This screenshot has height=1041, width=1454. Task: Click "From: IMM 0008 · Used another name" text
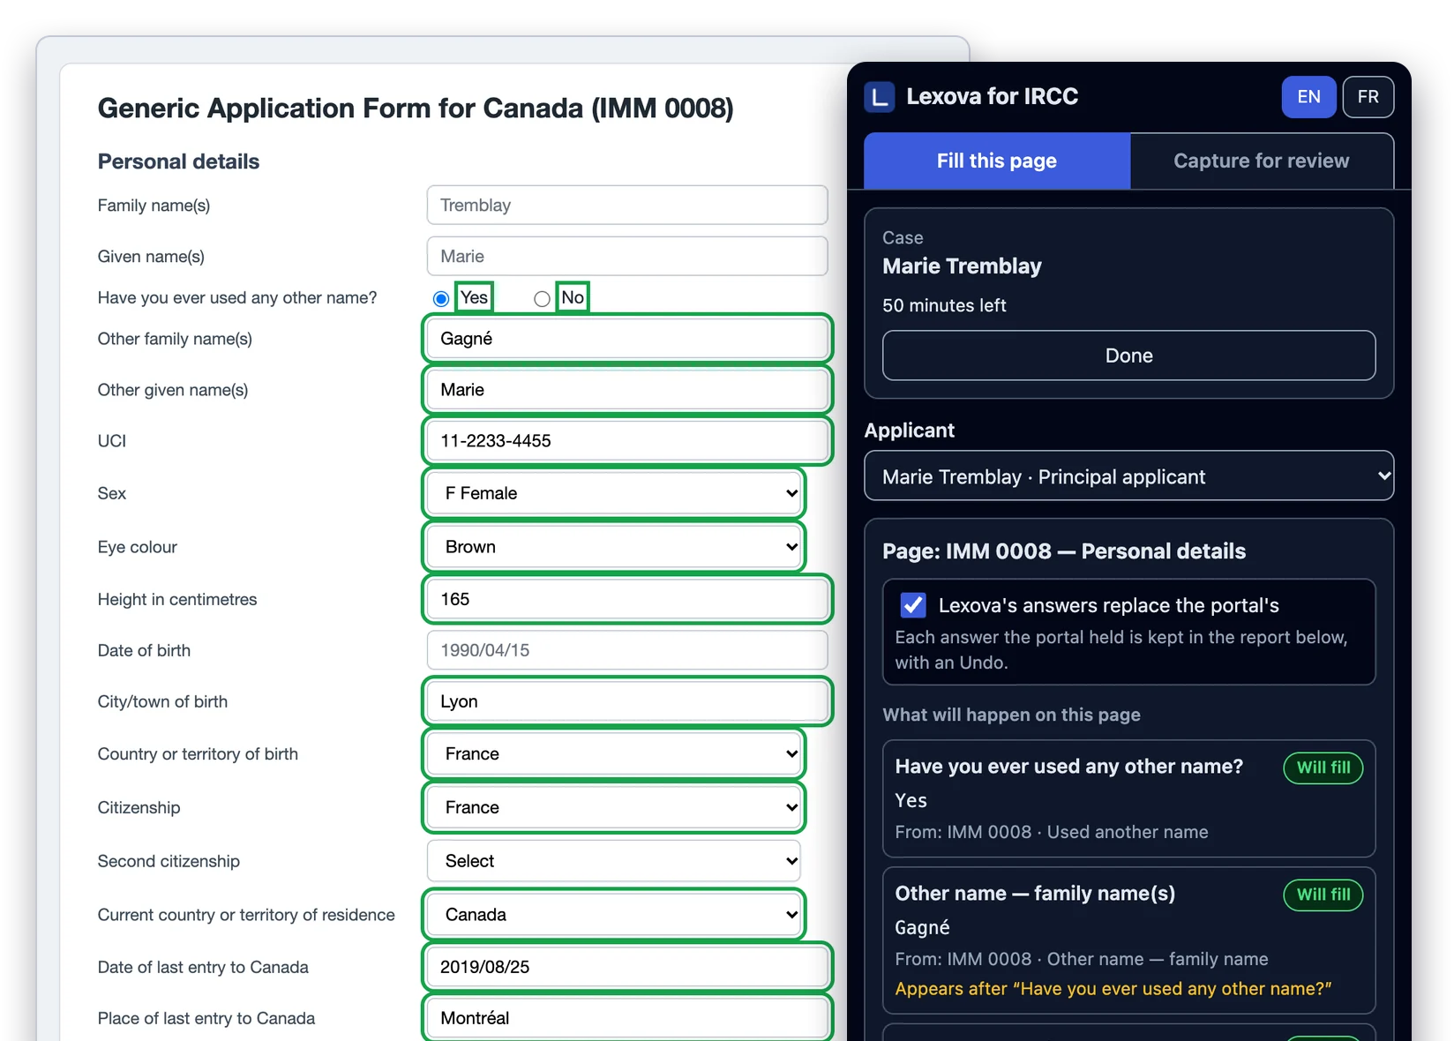pos(1052,832)
